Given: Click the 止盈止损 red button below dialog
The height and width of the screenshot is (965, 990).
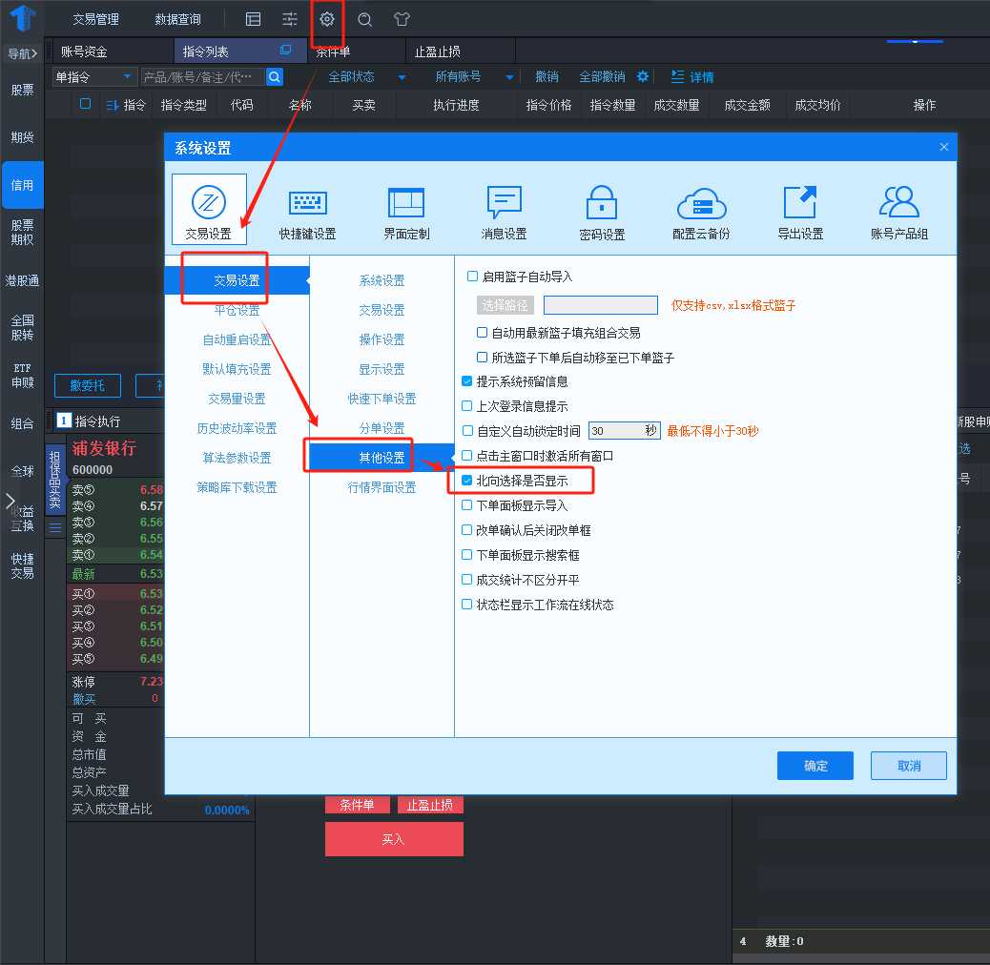Looking at the screenshot, I should (x=430, y=805).
